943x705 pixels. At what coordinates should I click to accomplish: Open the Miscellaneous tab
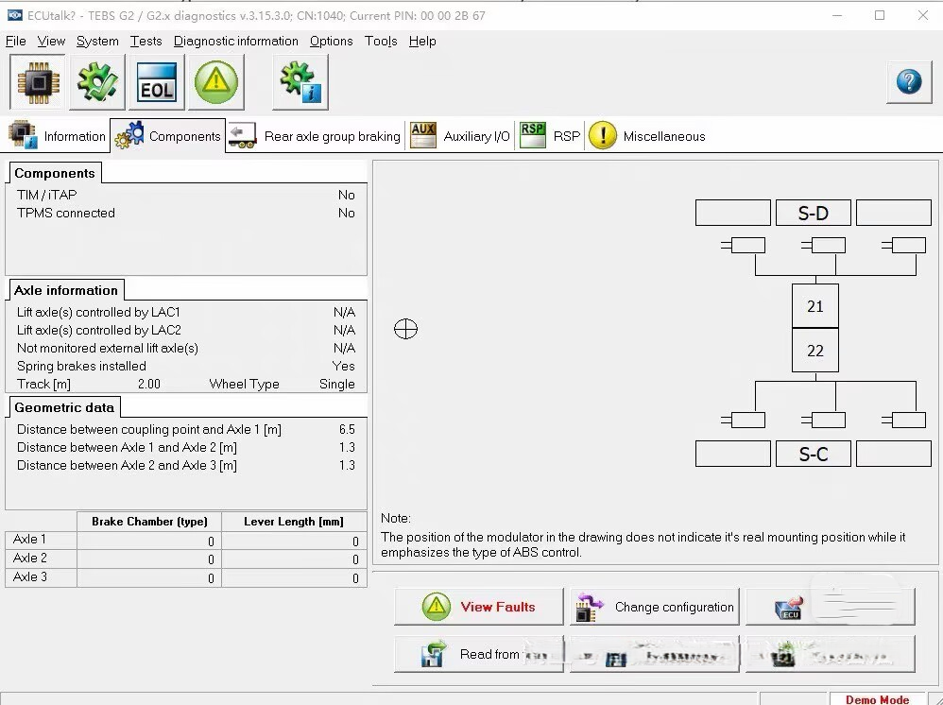(647, 136)
